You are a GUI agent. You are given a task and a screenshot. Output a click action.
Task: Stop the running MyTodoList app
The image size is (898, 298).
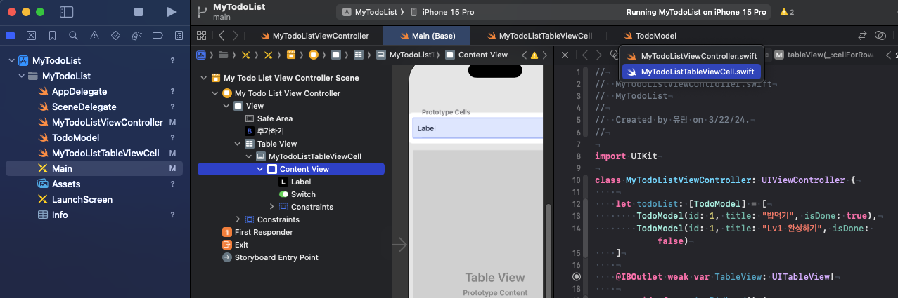tap(139, 12)
